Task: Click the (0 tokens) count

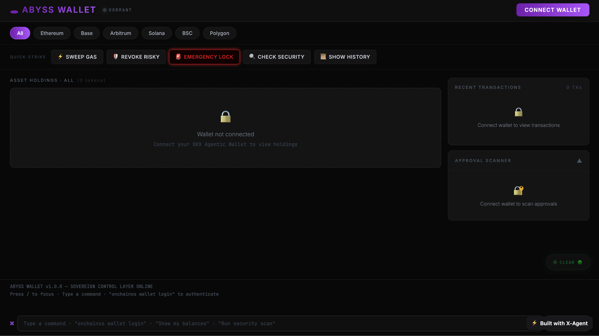Action: coord(91,80)
